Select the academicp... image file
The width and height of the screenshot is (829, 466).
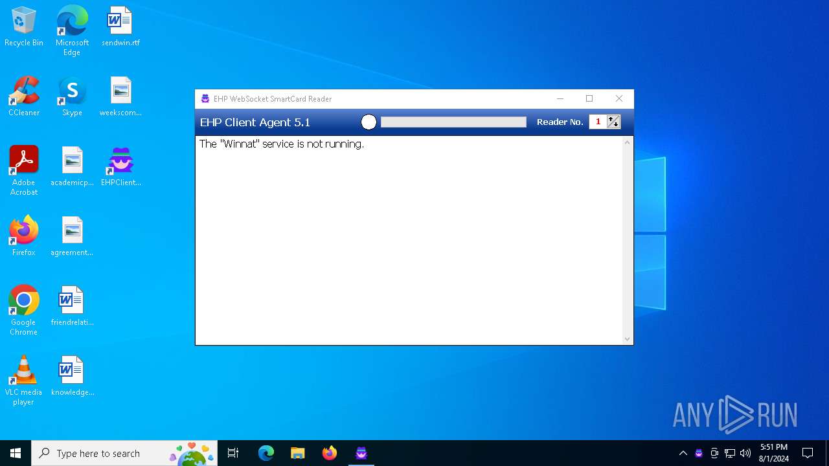pos(72,166)
